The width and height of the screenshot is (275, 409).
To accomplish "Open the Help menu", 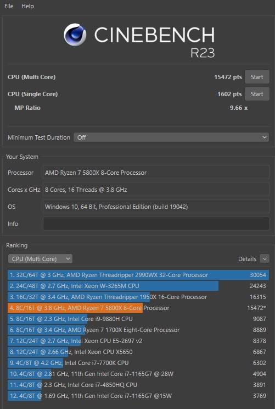I will pyautogui.click(x=27, y=6).
